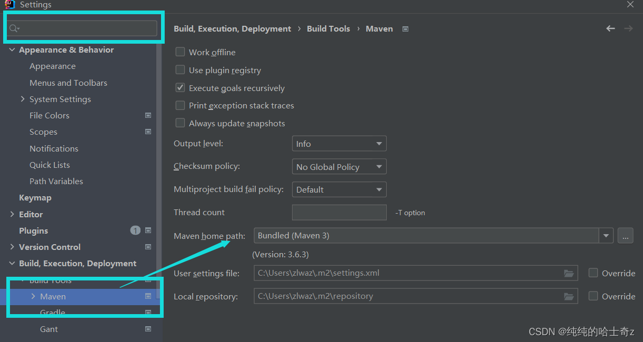The width and height of the screenshot is (643, 342).
Task: Click Build Tools in the breadcrumb
Action: pos(328,29)
